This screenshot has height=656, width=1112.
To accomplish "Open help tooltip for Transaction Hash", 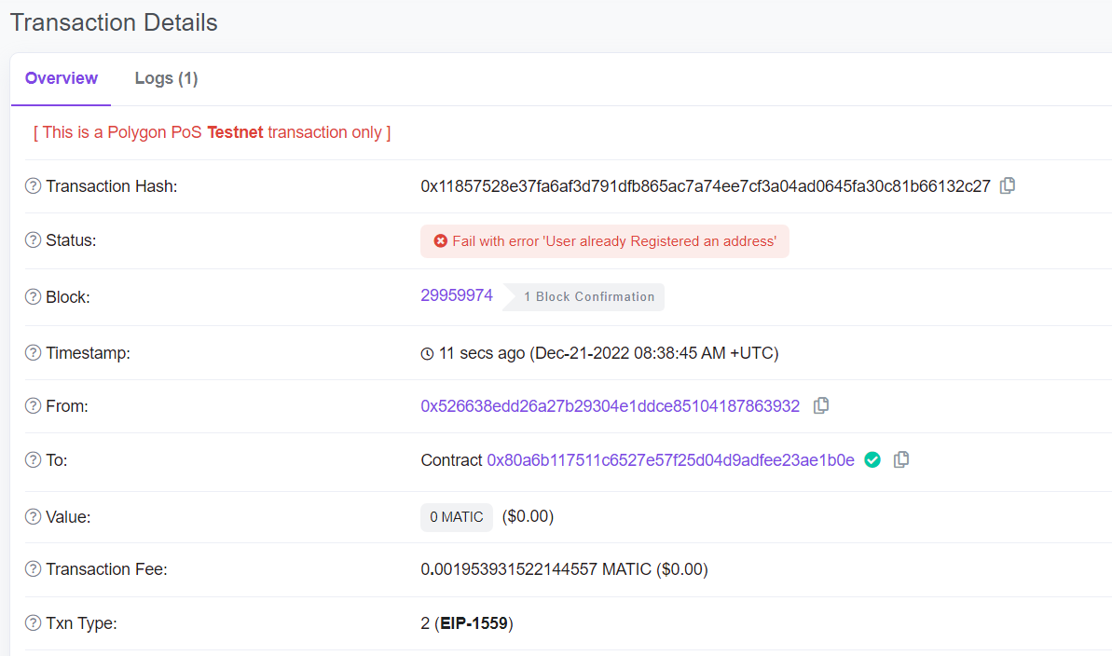I will (31, 185).
